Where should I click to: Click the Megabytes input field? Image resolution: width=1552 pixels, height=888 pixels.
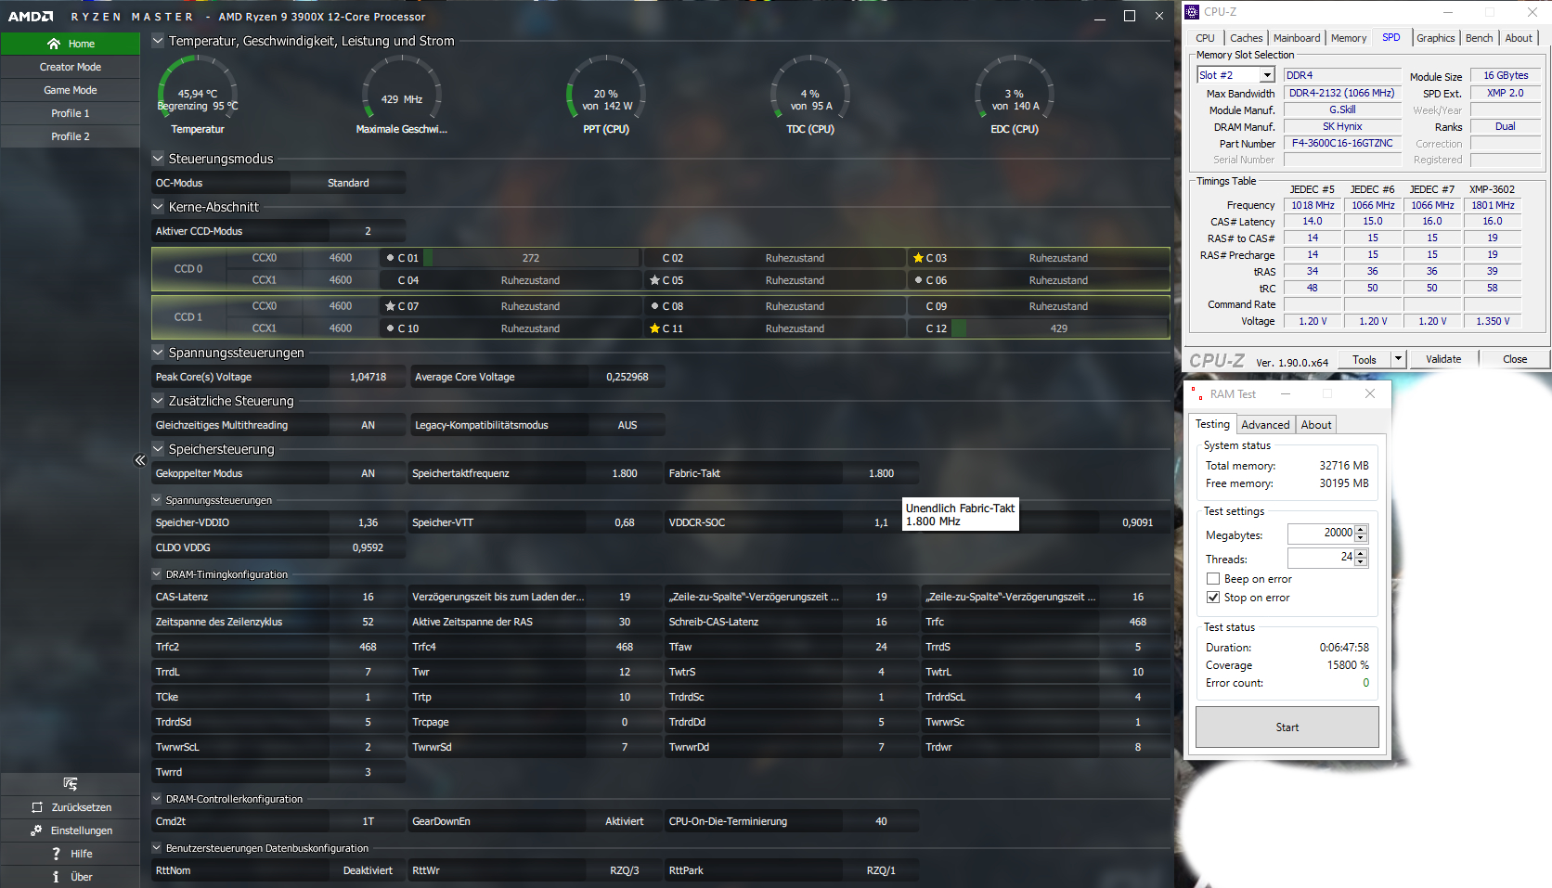pyautogui.click(x=1321, y=534)
